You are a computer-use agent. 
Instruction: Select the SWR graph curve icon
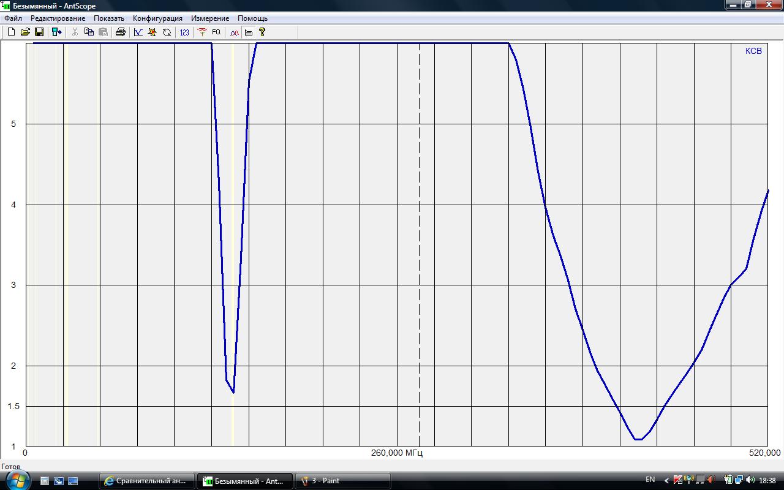tap(138, 32)
